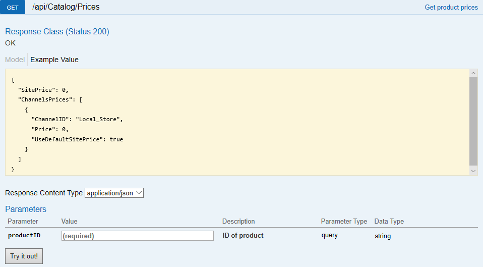Focus the productID value input field
Viewport: 483px width, 267px height.
click(x=137, y=236)
